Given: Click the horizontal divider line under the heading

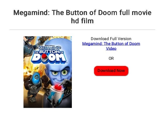Looking at the screenshot, I should point(82,30).
